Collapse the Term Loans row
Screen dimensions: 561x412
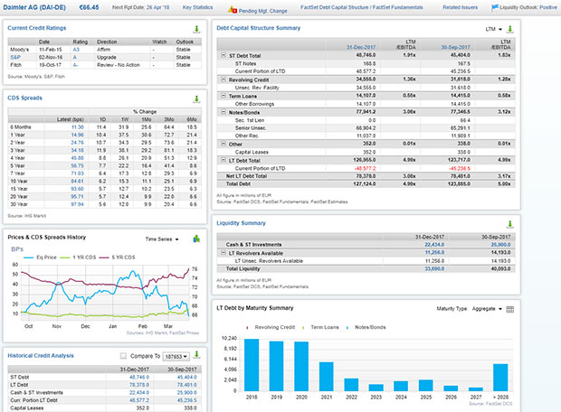click(x=223, y=96)
